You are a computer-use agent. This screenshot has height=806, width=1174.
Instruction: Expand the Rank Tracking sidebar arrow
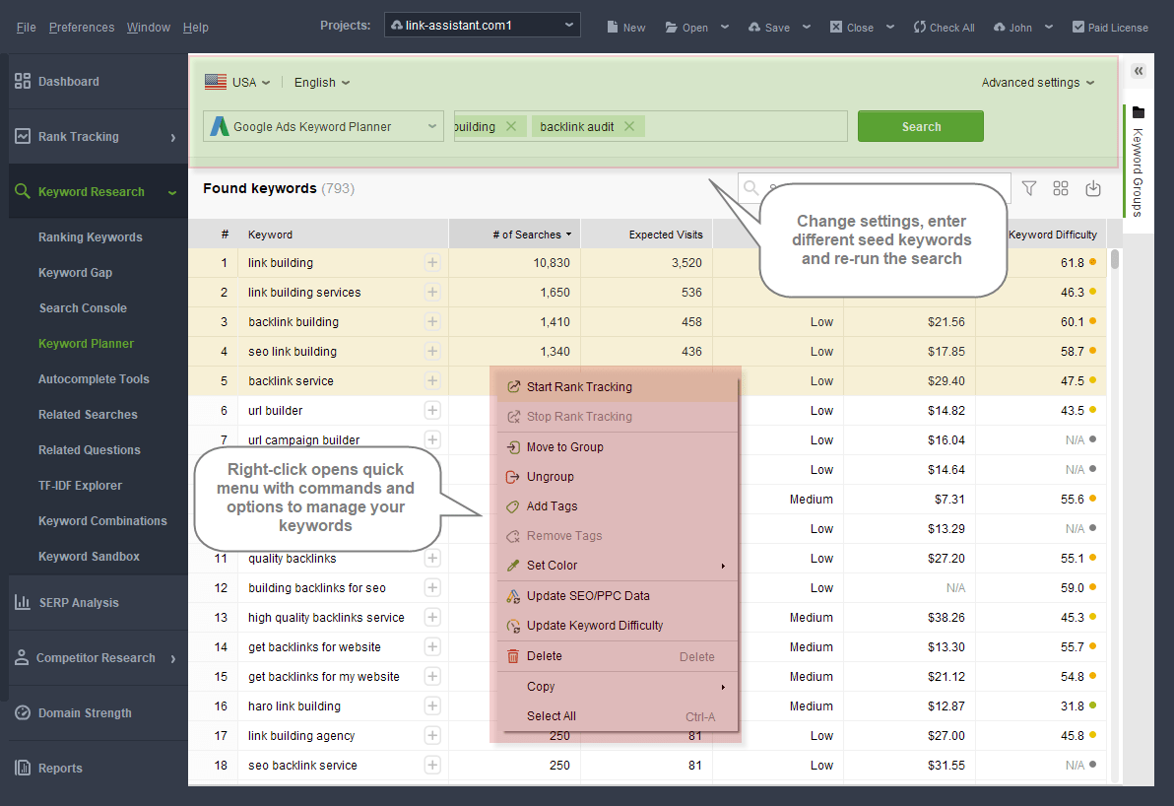[173, 137]
